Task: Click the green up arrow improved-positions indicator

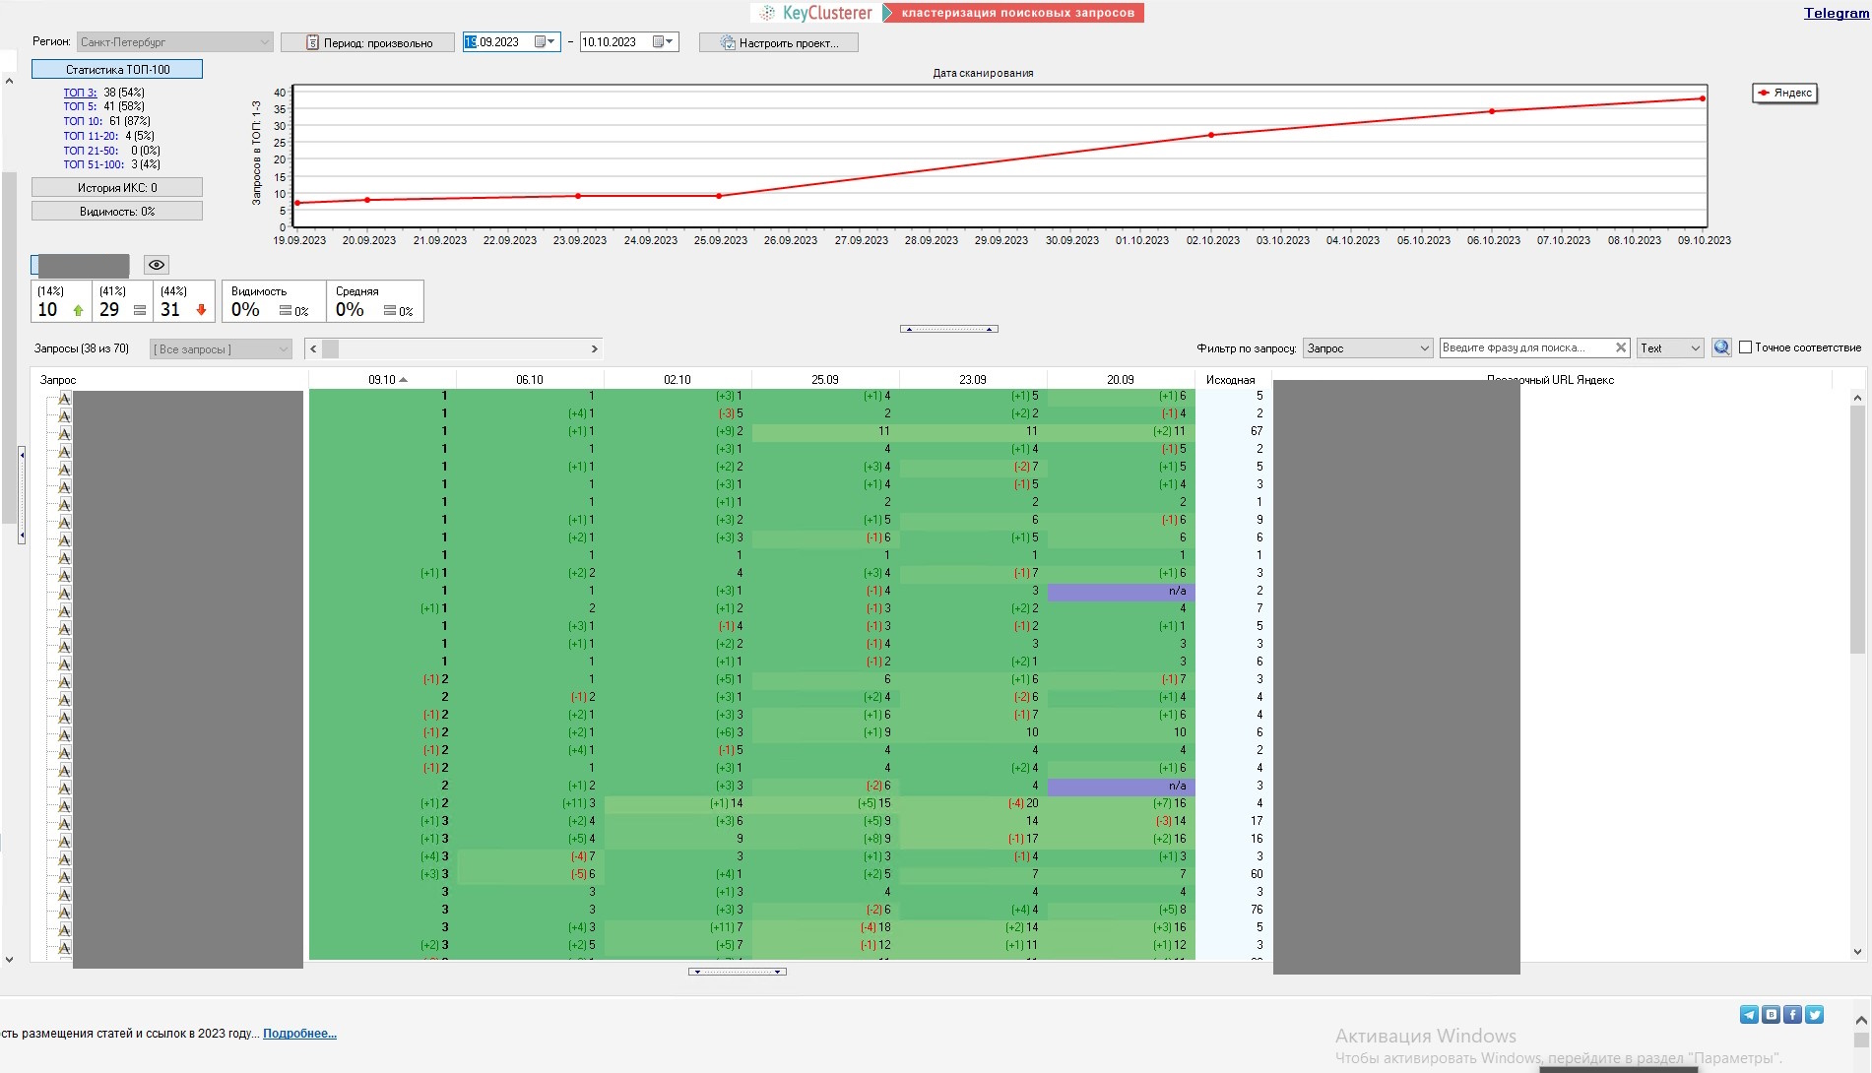Action: pos(78,310)
